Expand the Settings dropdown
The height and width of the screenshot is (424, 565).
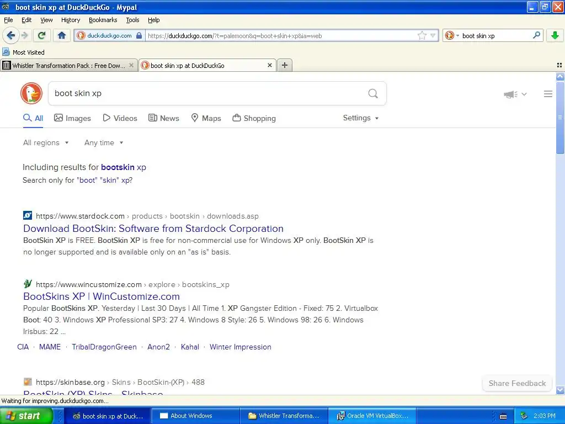coord(361,118)
